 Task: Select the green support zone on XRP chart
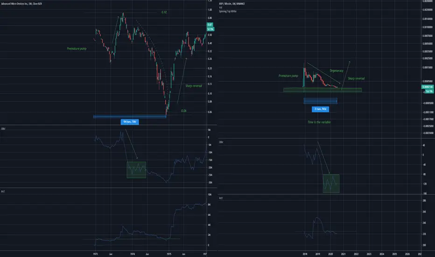click(323, 90)
